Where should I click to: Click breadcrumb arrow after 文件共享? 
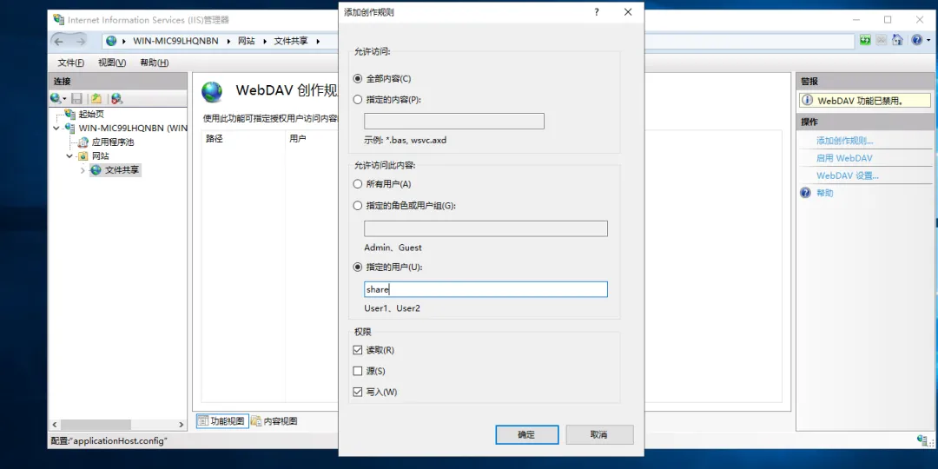[318, 42]
